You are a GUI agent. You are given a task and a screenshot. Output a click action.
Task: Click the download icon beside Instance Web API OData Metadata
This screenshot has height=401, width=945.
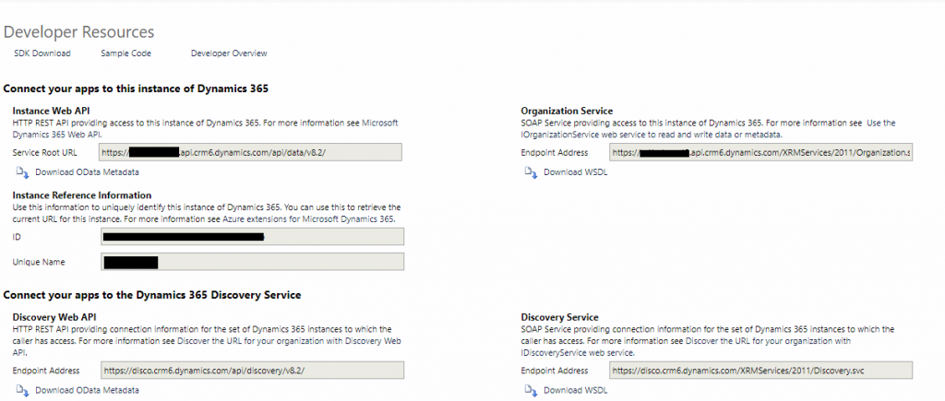coord(23,172)
